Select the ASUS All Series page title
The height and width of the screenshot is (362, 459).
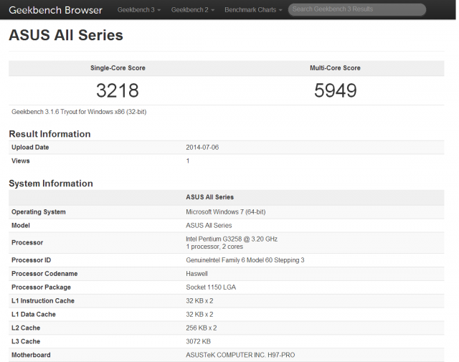[x=66, y=35]
